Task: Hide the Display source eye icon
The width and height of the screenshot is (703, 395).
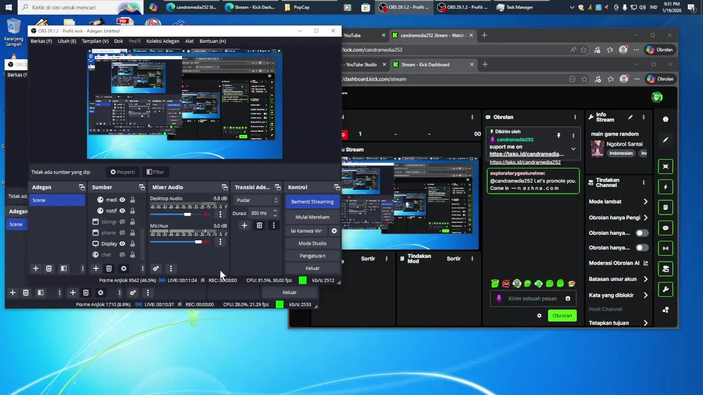Action: pos(122,244)
